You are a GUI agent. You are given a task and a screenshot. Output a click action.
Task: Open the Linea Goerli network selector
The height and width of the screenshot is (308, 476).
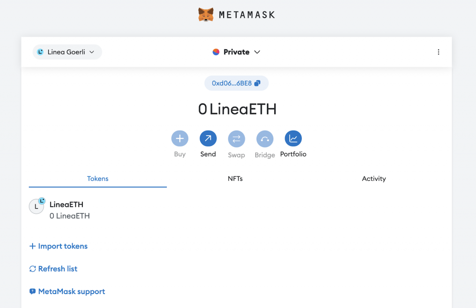(67, 52)
